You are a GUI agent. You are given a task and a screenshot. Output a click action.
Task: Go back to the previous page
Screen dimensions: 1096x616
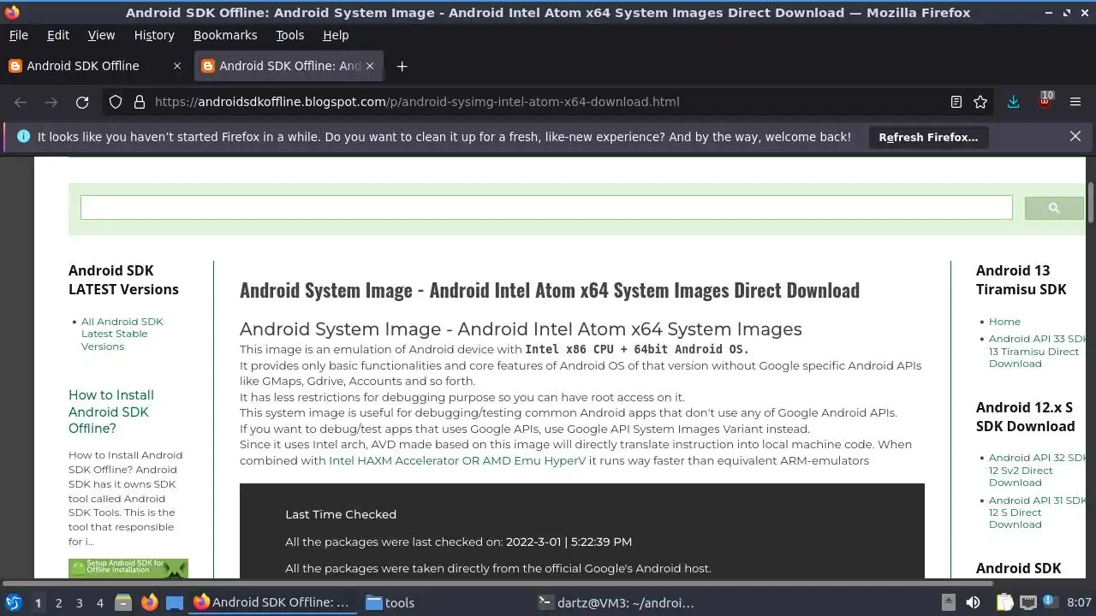21,102
